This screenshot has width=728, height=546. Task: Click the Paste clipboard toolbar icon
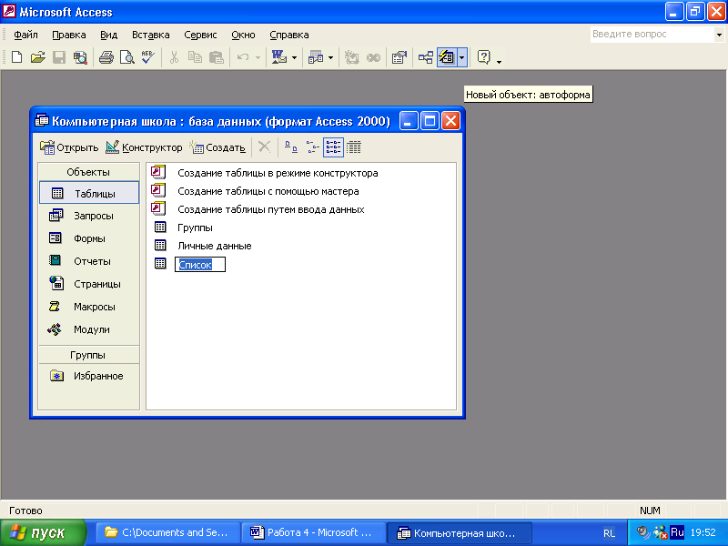pyautogui.click(x=217, y=57)
